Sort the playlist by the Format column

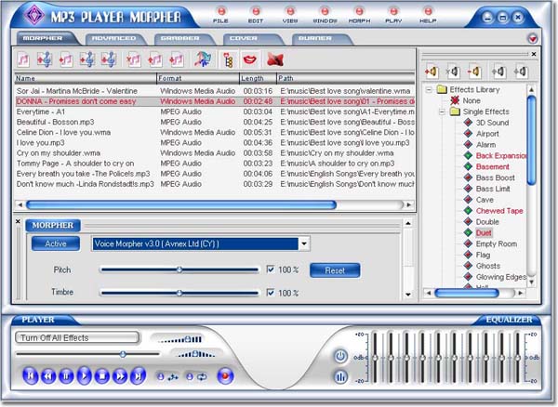(198, 78)
